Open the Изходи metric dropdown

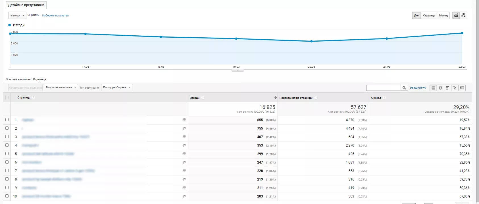click(17, 15)
